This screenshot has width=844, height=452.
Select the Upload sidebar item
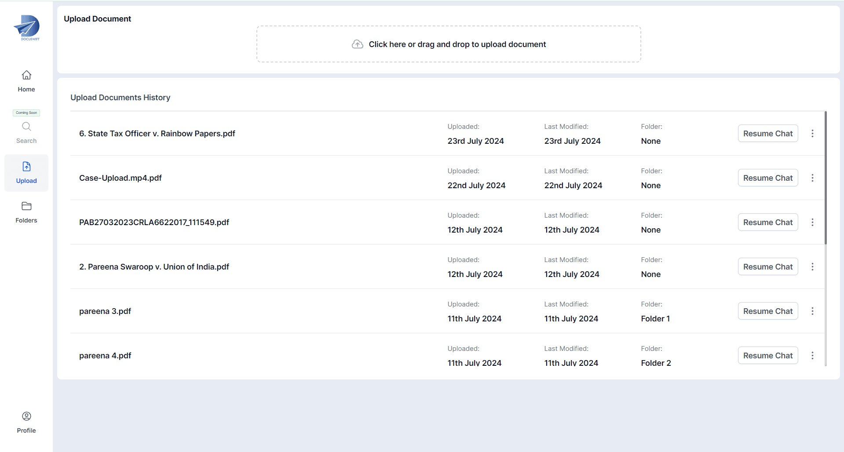pos(26,173)
